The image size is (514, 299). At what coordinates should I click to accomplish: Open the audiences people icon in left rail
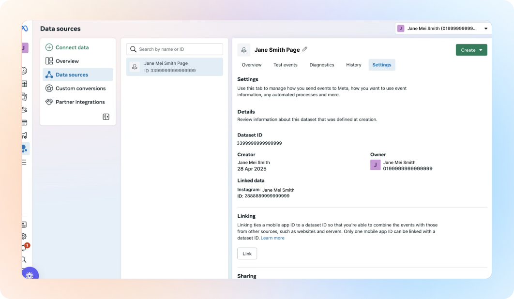(x=24, y=109)
